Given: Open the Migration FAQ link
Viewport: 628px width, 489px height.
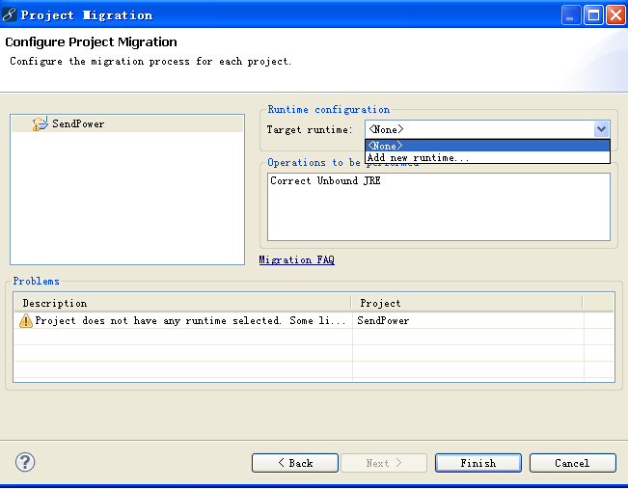Looking at the screenshot, I should (296, 259).
